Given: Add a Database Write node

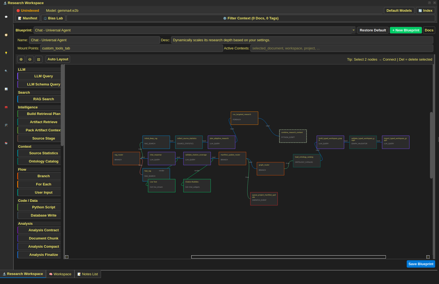Looking at the screenshot, I should click(39, 215).
